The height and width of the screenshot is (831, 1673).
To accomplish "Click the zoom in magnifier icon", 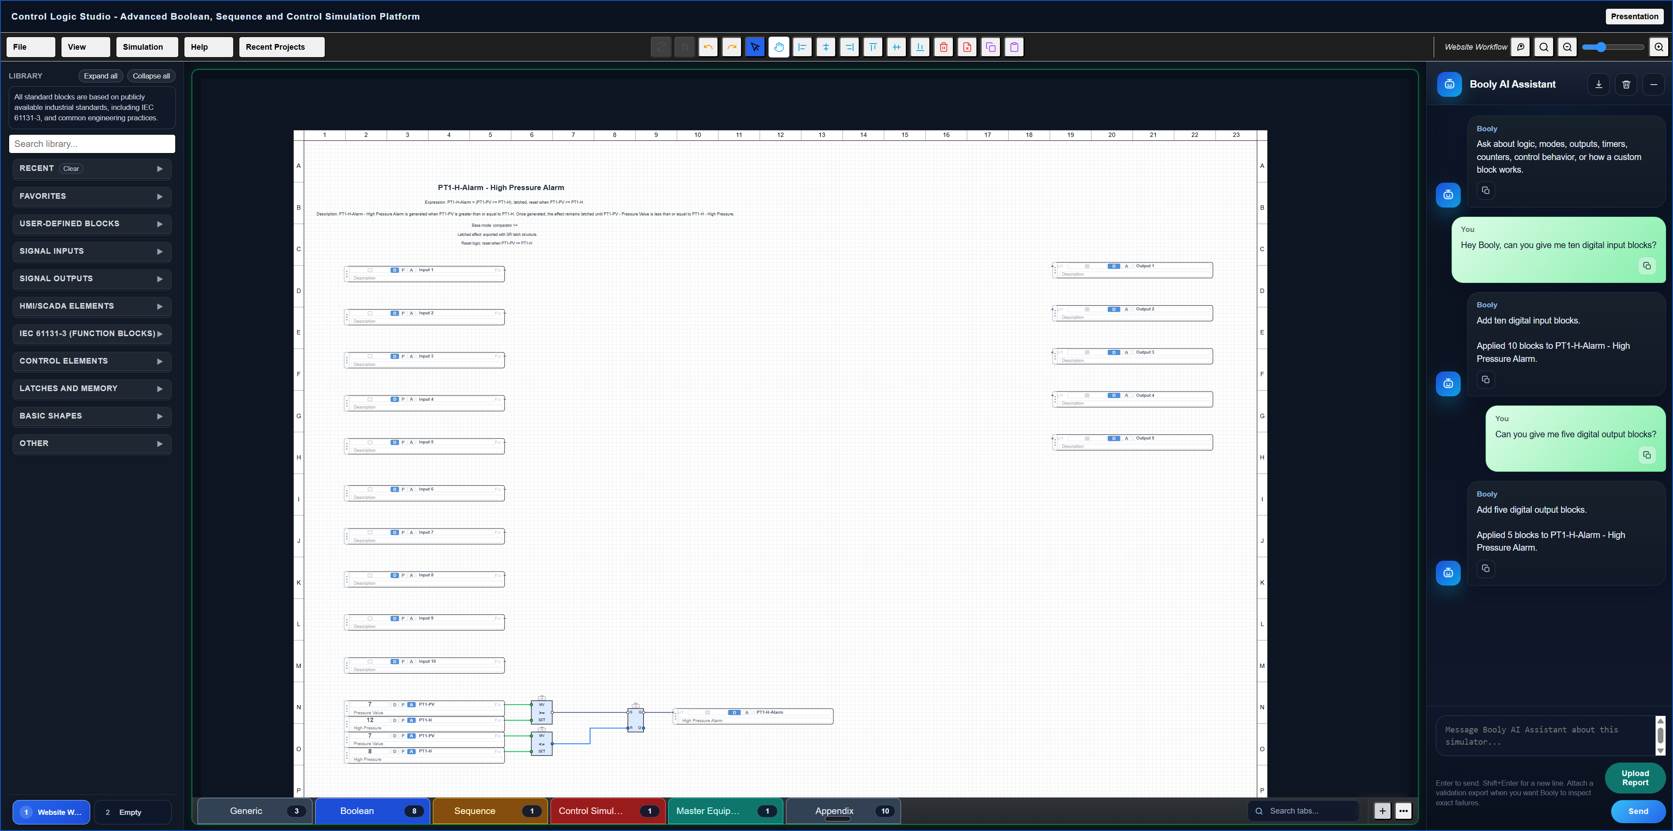I will pyautogui.click(x=1659, y=47).
